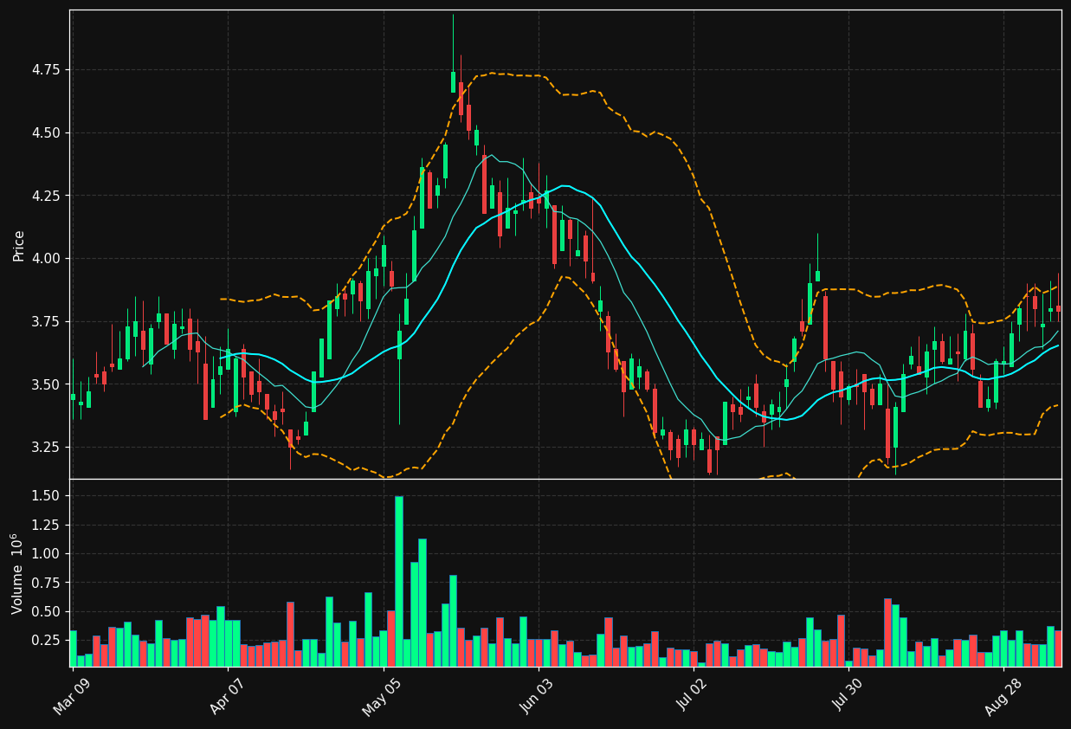Viewport: 1071px width, 729px height.
Task: Select the 4.00 price tick label
Action: [44, 258]
